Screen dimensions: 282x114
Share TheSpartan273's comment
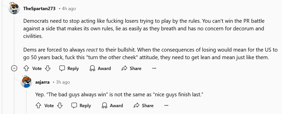(132, 68)
